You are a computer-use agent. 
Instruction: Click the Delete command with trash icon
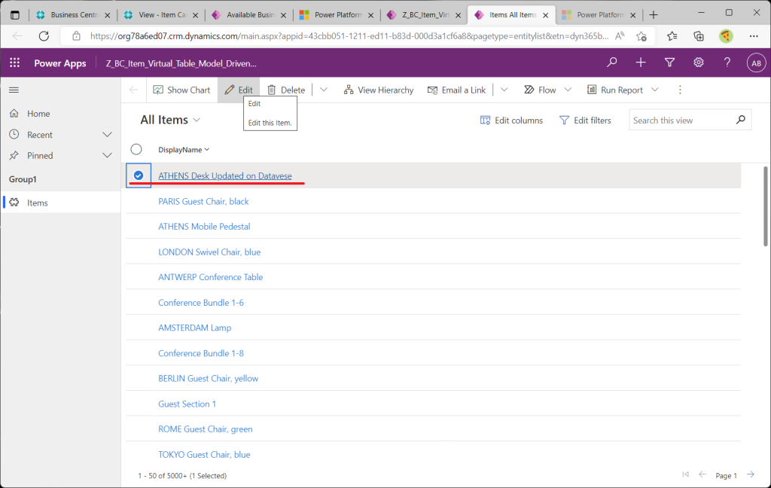[x=286, y=90]
